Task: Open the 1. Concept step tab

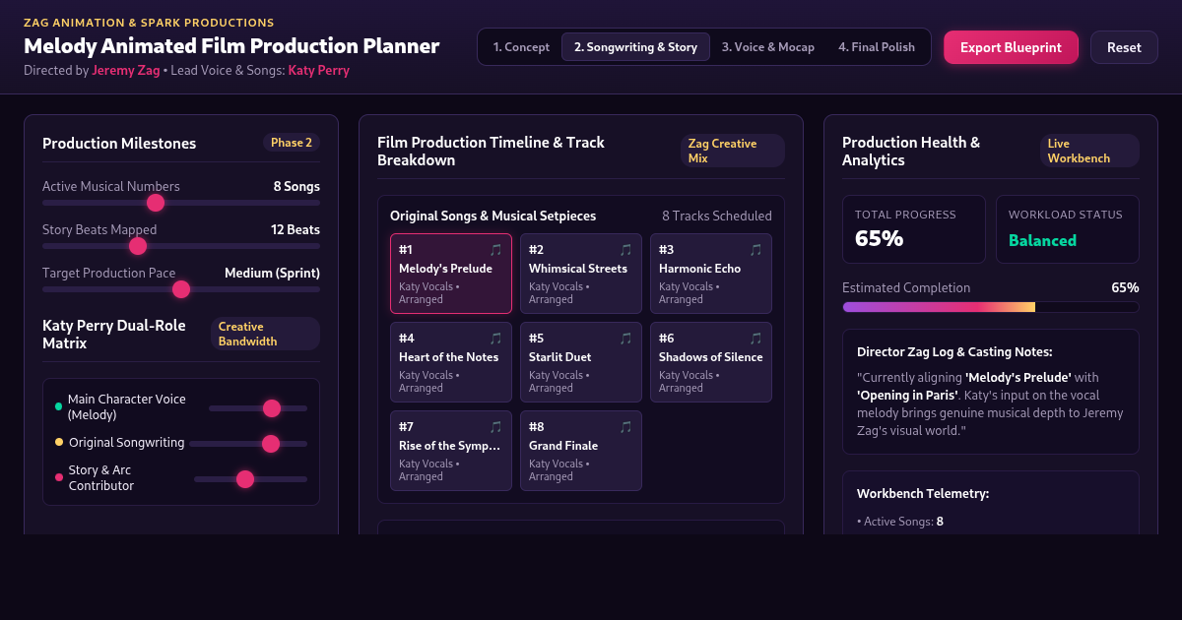Action: [x=521, y=47]
